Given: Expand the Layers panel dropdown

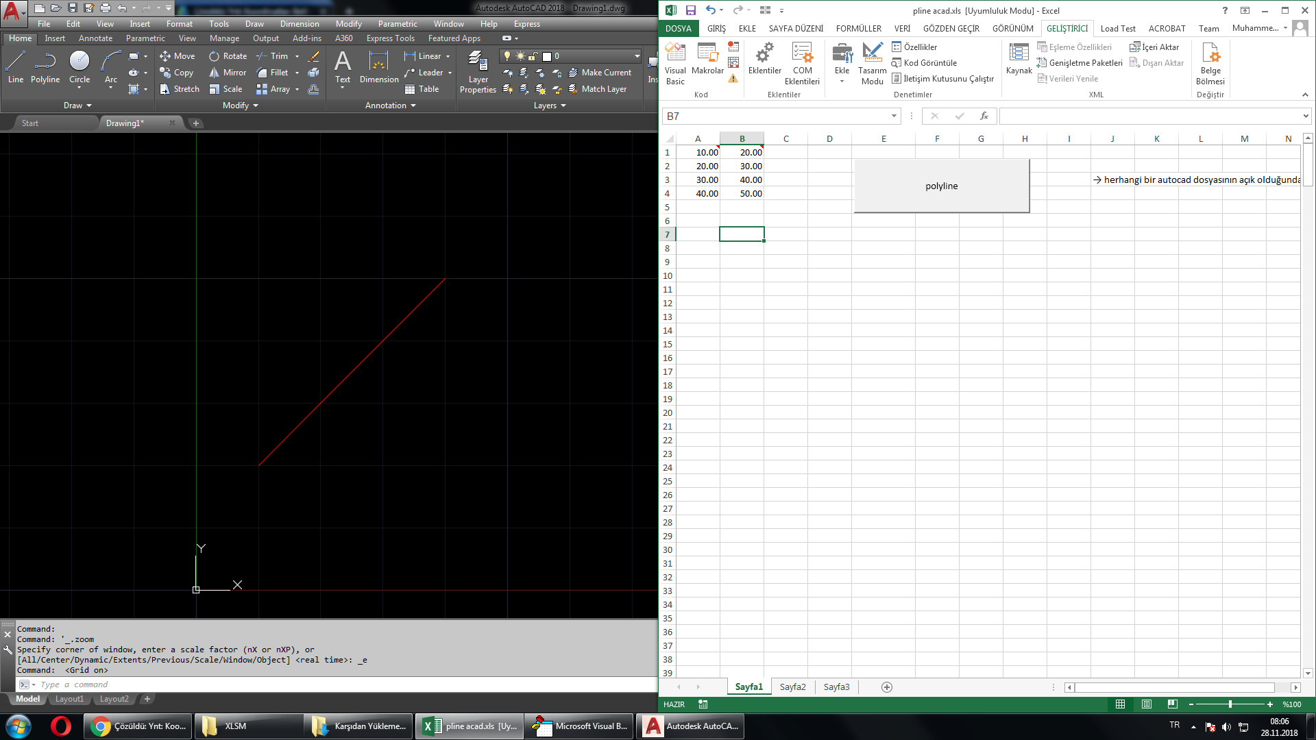Looking at the screenshot, I should tap(550, 106).
